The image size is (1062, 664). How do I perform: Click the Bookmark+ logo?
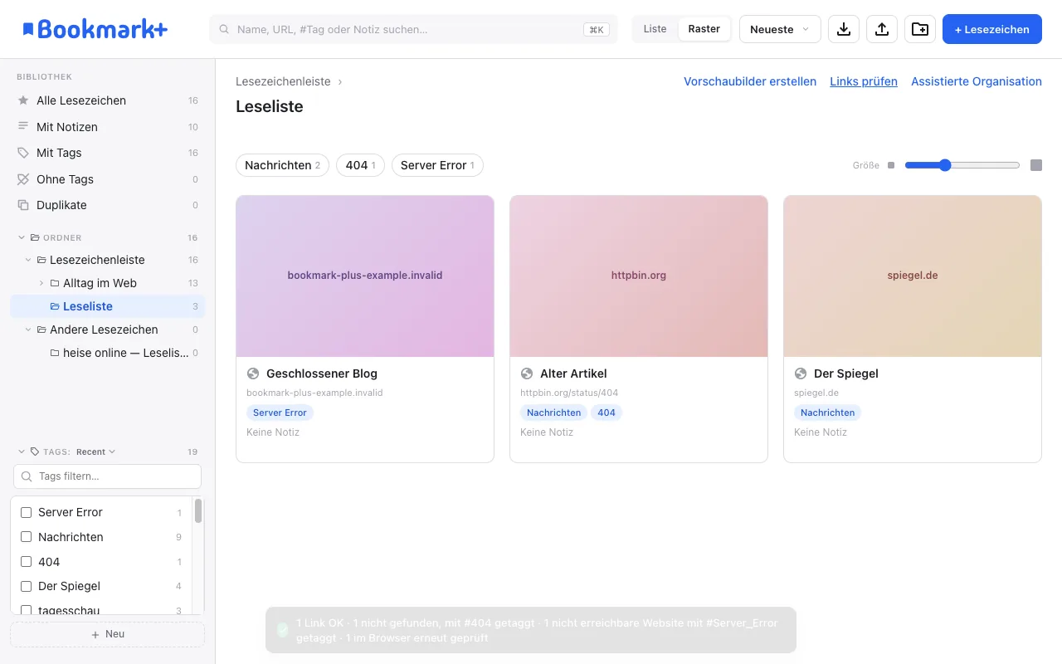point(95,29)
